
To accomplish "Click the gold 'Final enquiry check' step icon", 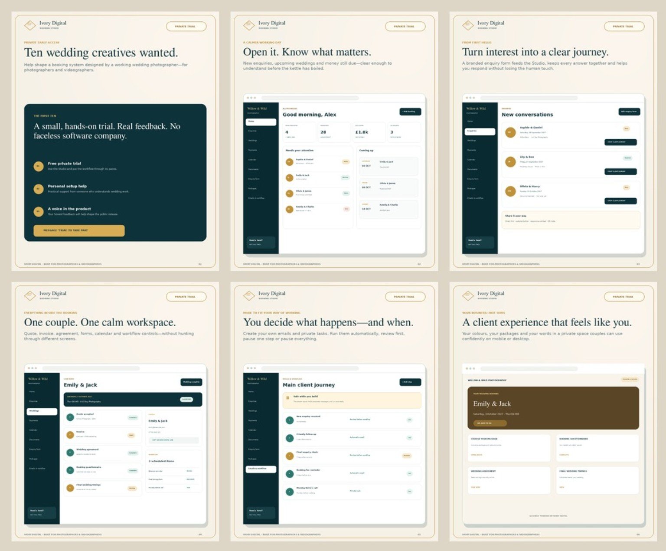I will tap(290, 456).
